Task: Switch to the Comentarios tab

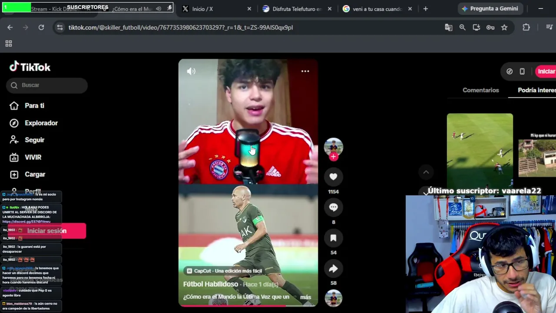Action: click(480, 90)
